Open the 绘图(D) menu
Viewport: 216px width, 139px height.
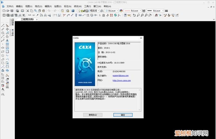coord(58,6)
